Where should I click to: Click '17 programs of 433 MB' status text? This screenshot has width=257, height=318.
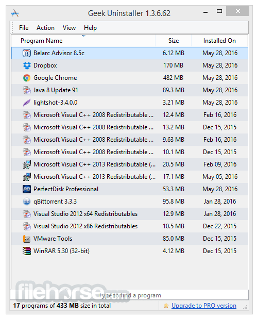tap(62, 306)
